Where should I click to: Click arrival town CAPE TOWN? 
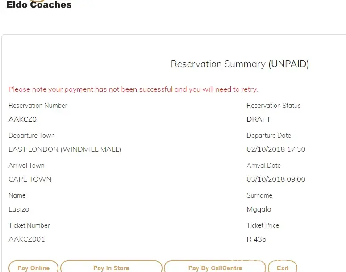coord(30,179)
